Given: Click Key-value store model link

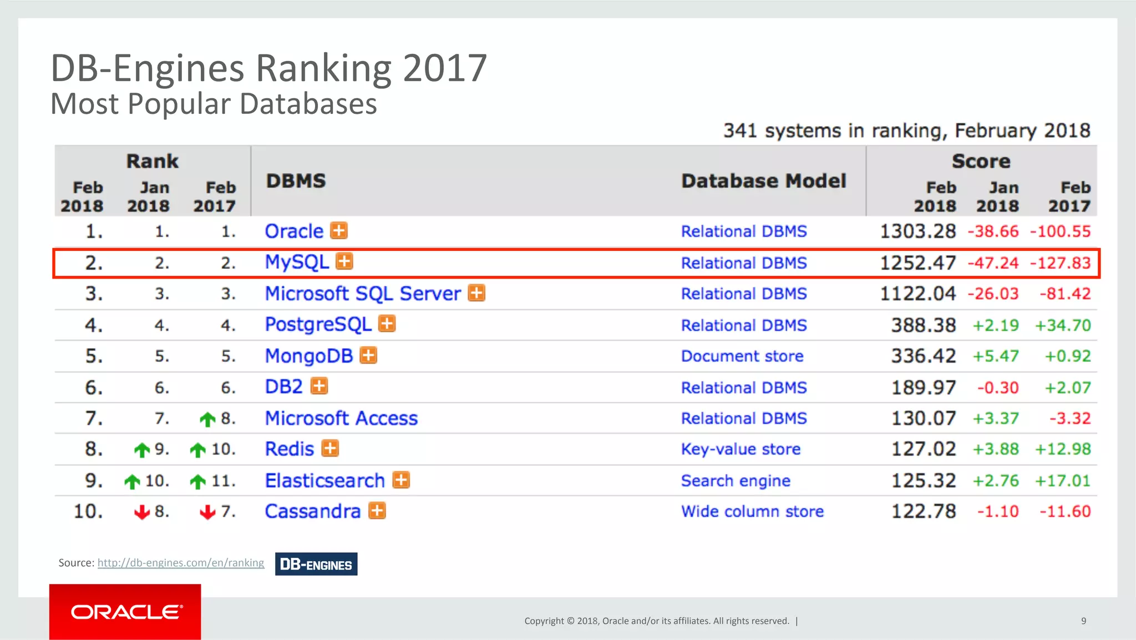Looking at the screenshot, I should tap(741, 449).
